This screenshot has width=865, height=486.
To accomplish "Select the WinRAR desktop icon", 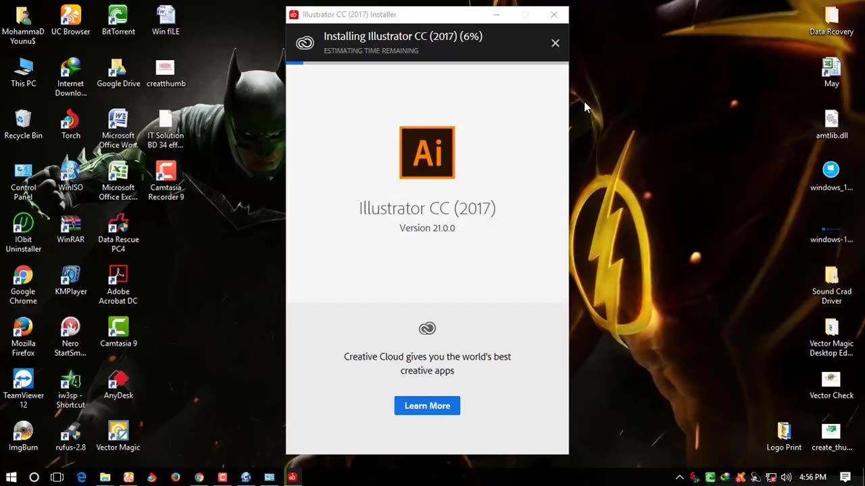I will [70, 229].
